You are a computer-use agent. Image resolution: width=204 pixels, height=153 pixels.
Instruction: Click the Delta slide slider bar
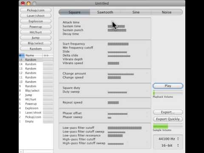click(119, 56)
